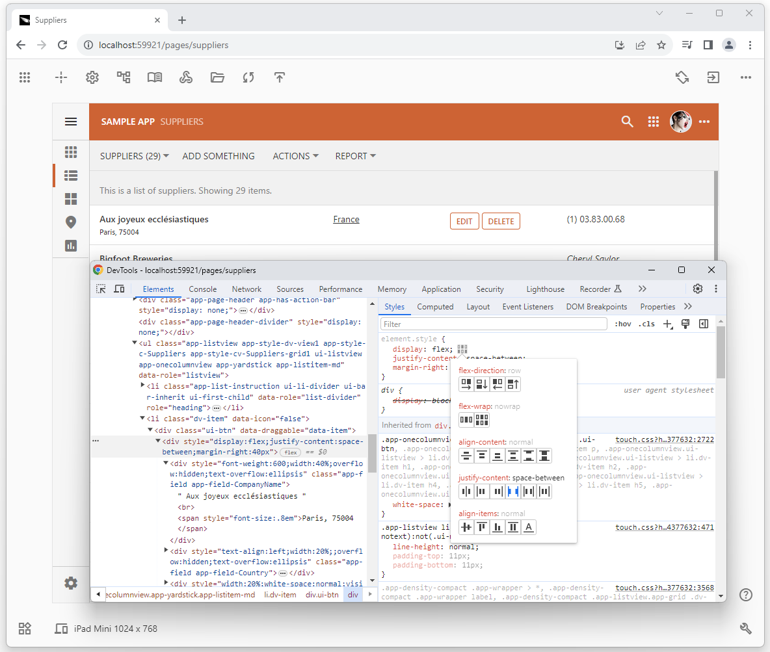This screenshot has height=652, width=770.
Task: Click the user avatar in the orange header
Action: click(681, 122)
